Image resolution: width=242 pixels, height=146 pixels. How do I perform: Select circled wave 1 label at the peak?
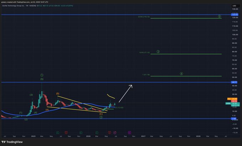(42, 75)
